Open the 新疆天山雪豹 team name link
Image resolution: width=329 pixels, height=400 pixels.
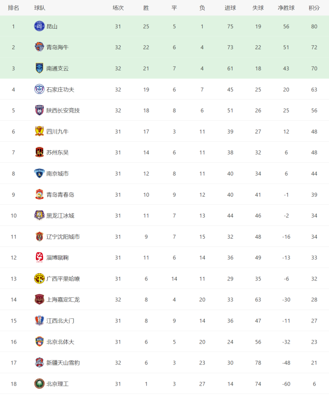(x=63, y=363)
